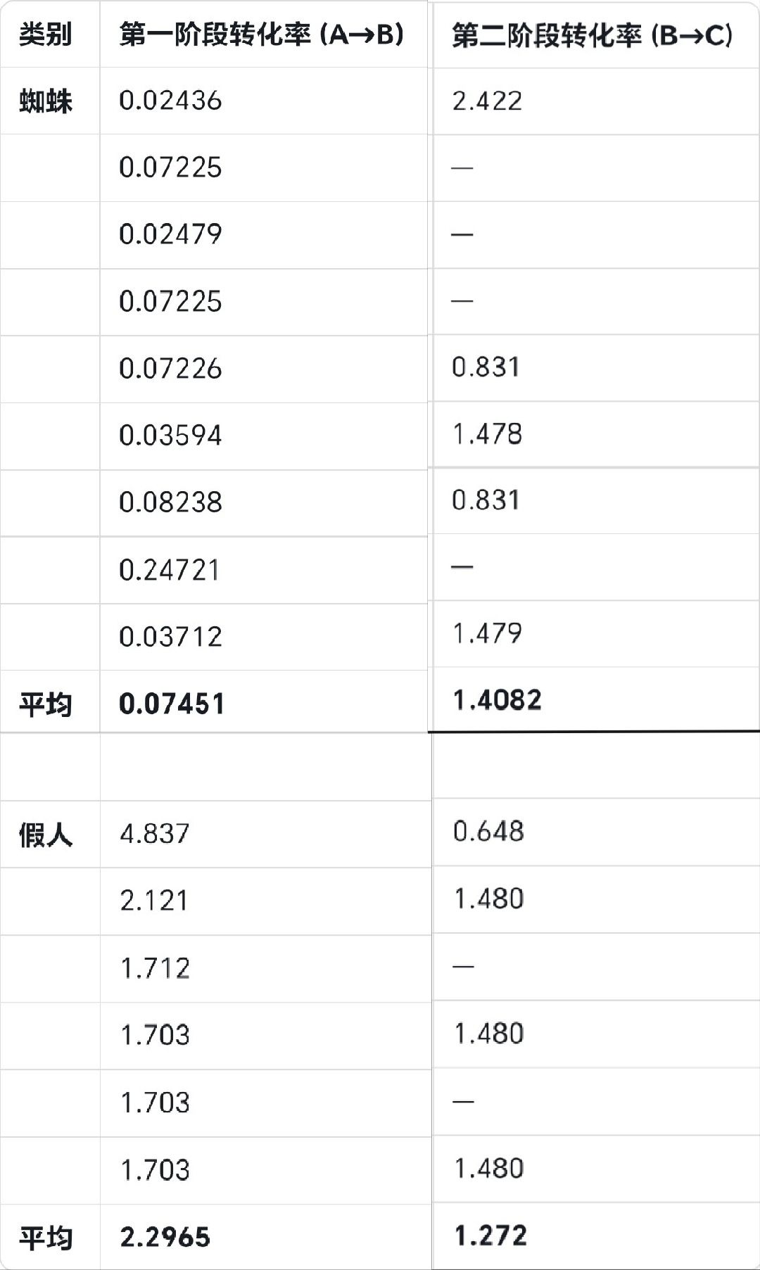
Task: Click the bold average 0.07451 cell
Action: point(172,704)
